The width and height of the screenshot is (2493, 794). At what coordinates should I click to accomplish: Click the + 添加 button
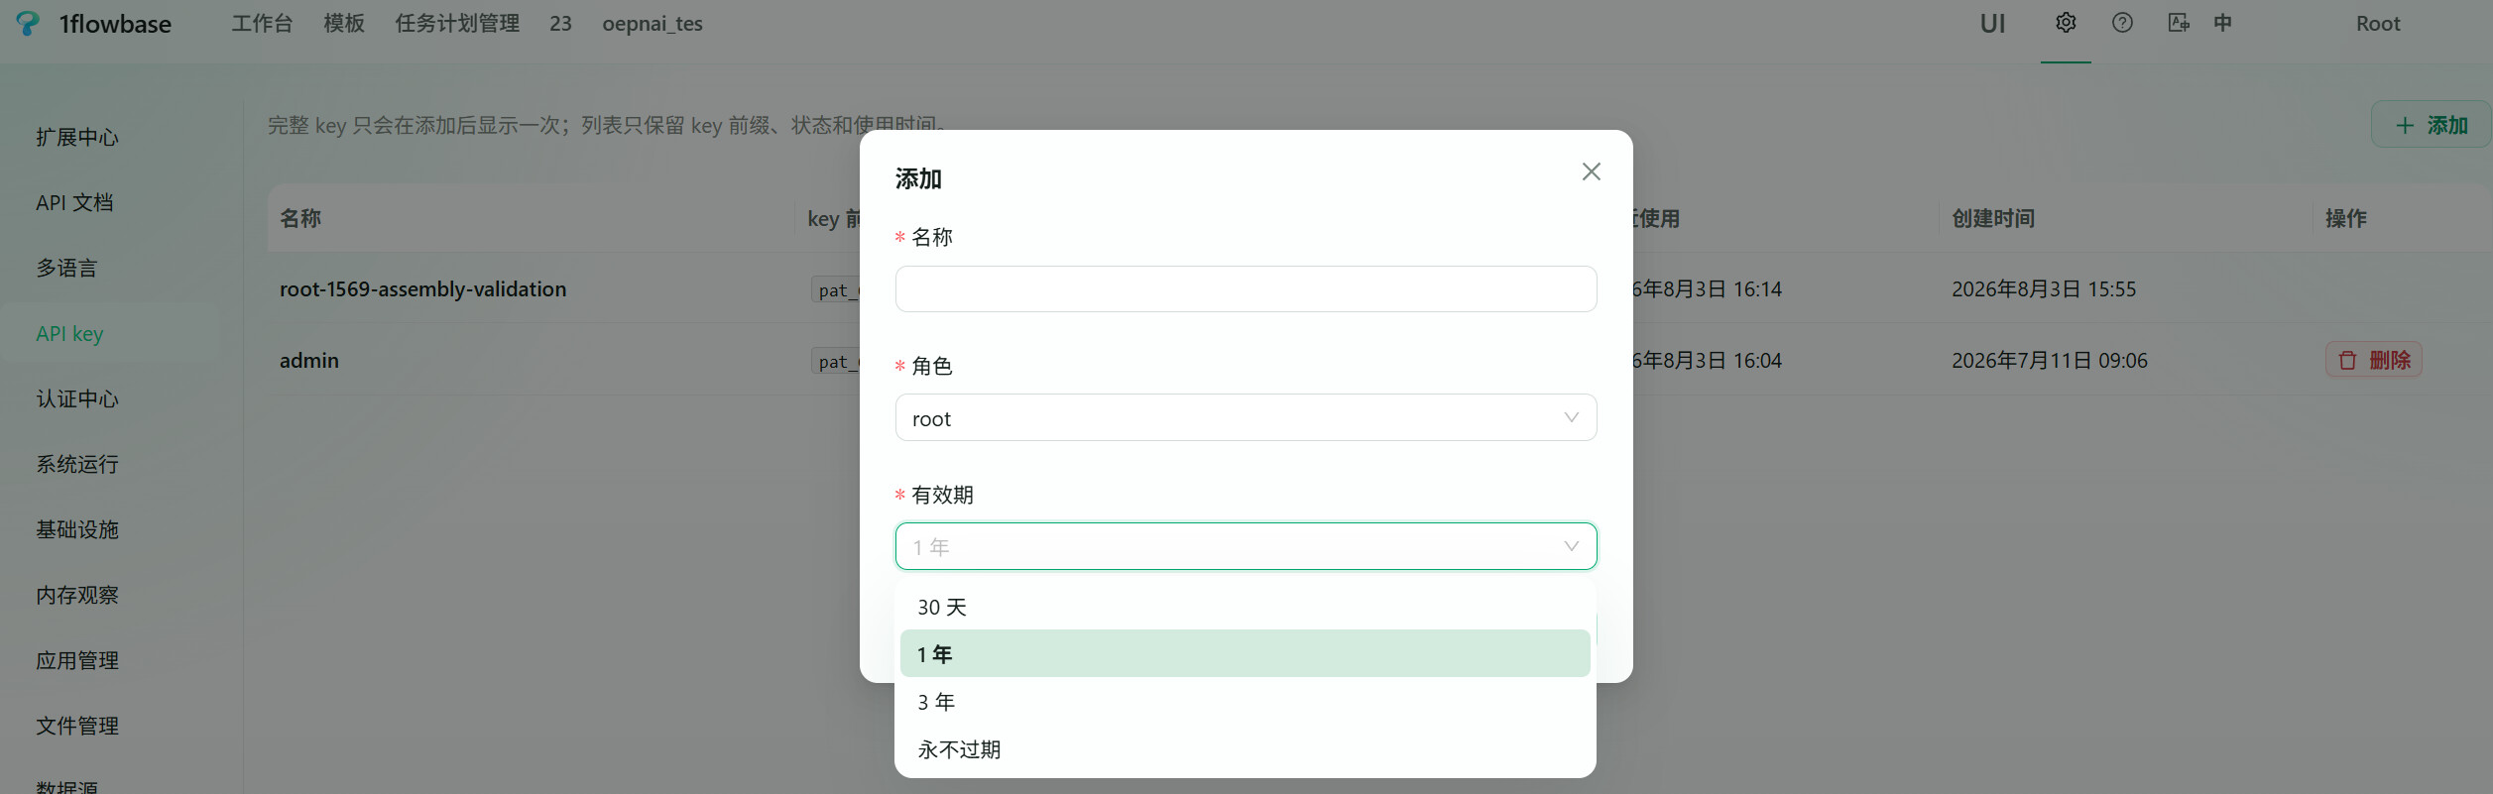coord(2432,125)
